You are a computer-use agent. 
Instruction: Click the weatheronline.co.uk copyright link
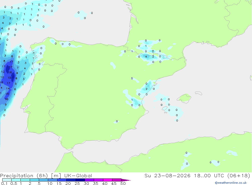231,183
